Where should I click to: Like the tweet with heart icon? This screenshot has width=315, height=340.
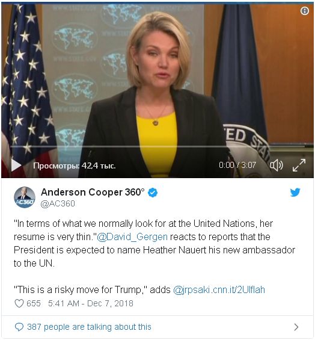point(19,303)
